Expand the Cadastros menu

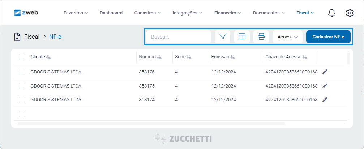coord(147,13)
